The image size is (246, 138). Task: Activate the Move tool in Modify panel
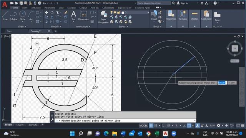coord(47,13)
